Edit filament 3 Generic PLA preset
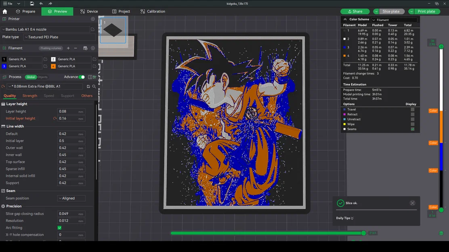This screenshot has height=252, width=449. point(45,66)
